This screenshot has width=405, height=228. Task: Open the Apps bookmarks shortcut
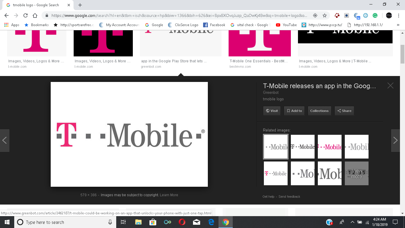coord(12,25)
